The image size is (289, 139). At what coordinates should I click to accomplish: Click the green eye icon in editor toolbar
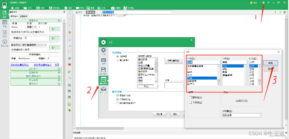coord(70,110)
